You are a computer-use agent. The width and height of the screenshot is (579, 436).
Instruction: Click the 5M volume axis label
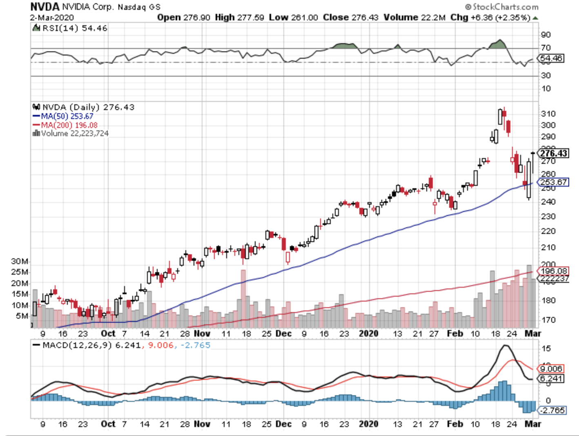click(x=22, y=316)
